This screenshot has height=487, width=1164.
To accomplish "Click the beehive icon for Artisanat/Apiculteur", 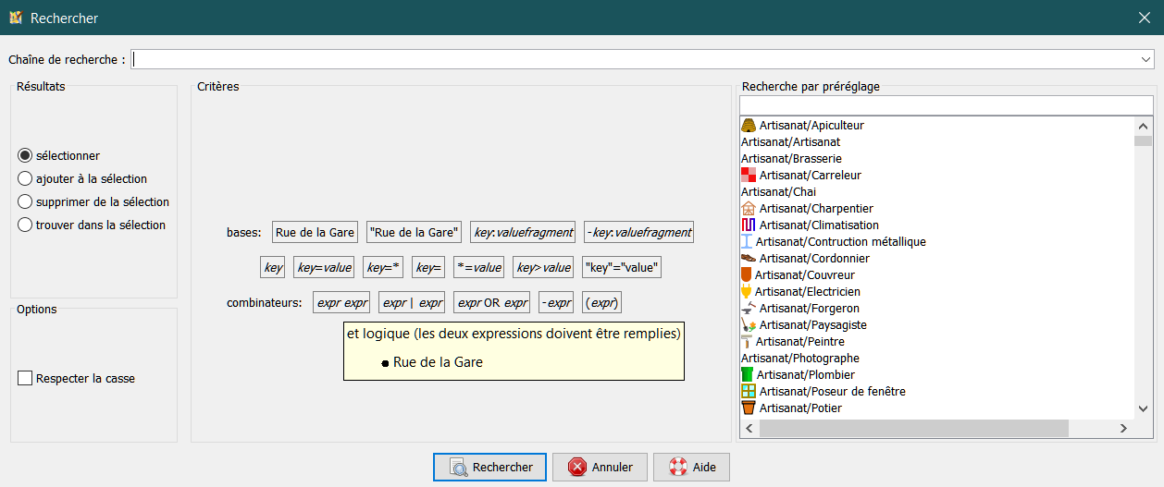I will click(749, 126).
